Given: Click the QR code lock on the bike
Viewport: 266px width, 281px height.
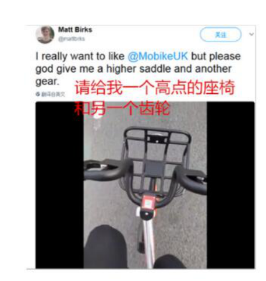Looking at the screenshot, I should (x=148, y=203).
